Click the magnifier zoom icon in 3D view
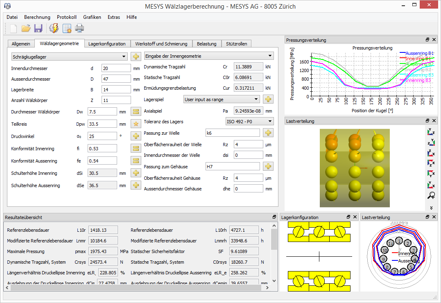441x303 pixels. (431, 196)
